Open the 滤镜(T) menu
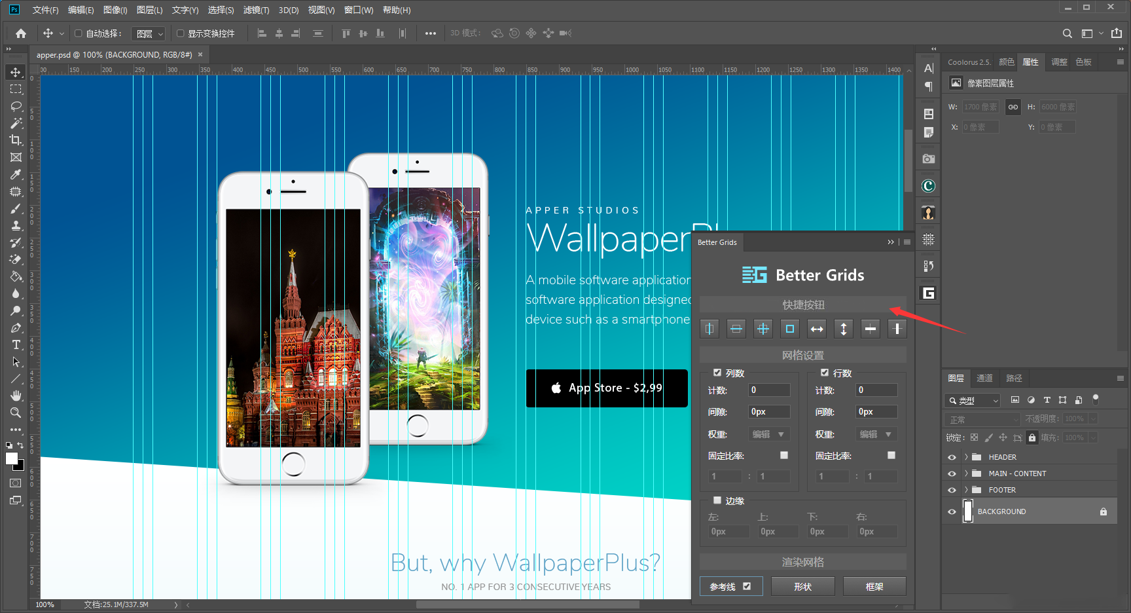 [256, 10]
